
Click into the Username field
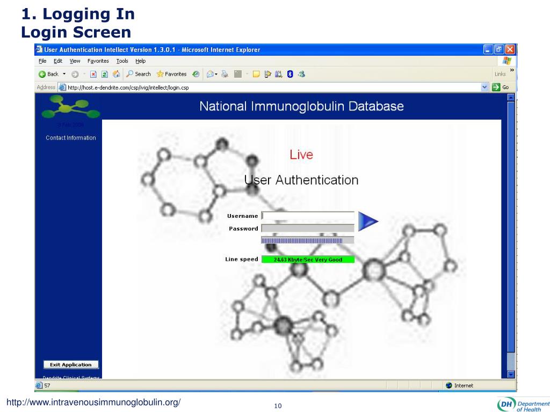(308, 216)
